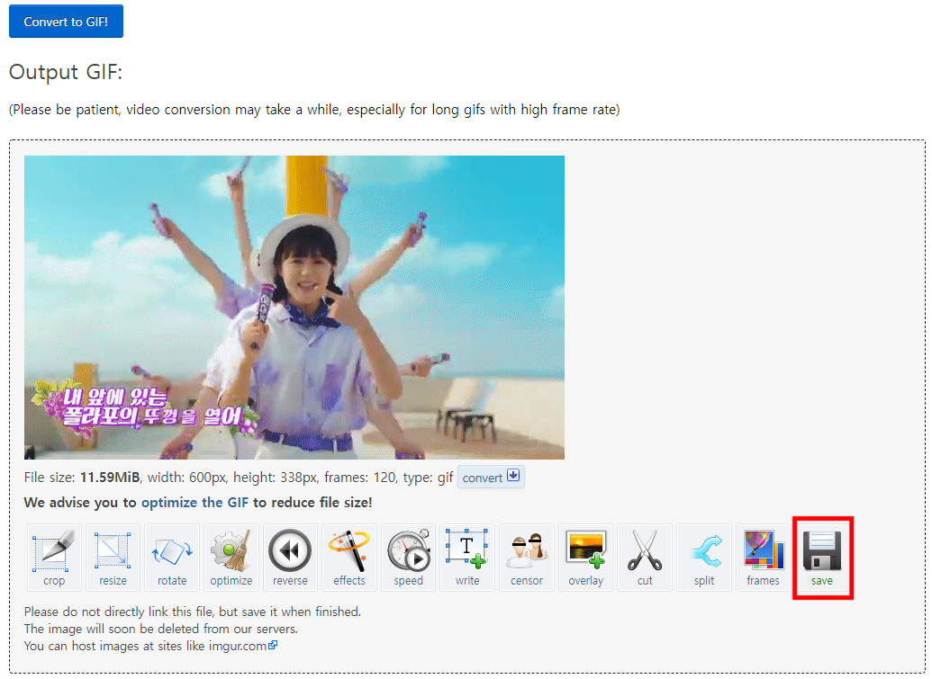Follow the optimize the GIF link
The height and width of the screenshot is (679, 932).
195,502
